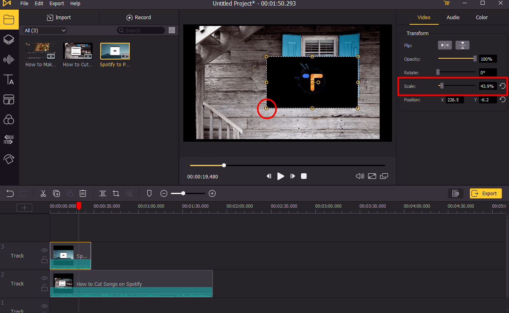
Task: Flip the clip horizontally
Action: coord(445,45)
